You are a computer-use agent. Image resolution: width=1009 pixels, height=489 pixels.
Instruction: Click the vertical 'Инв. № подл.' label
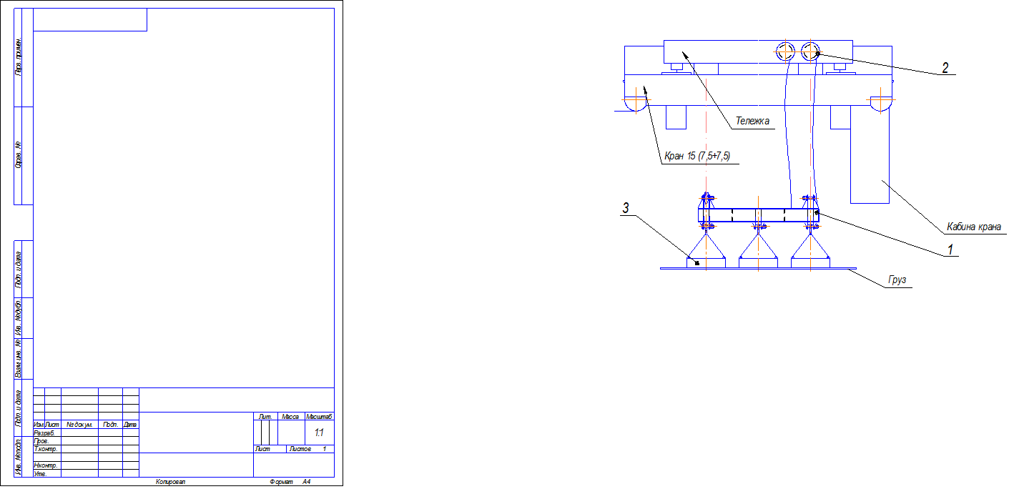[x=19, y=455]
